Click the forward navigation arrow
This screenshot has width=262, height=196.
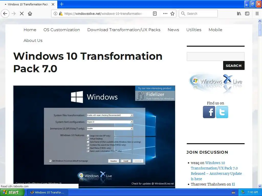(14, 14)
